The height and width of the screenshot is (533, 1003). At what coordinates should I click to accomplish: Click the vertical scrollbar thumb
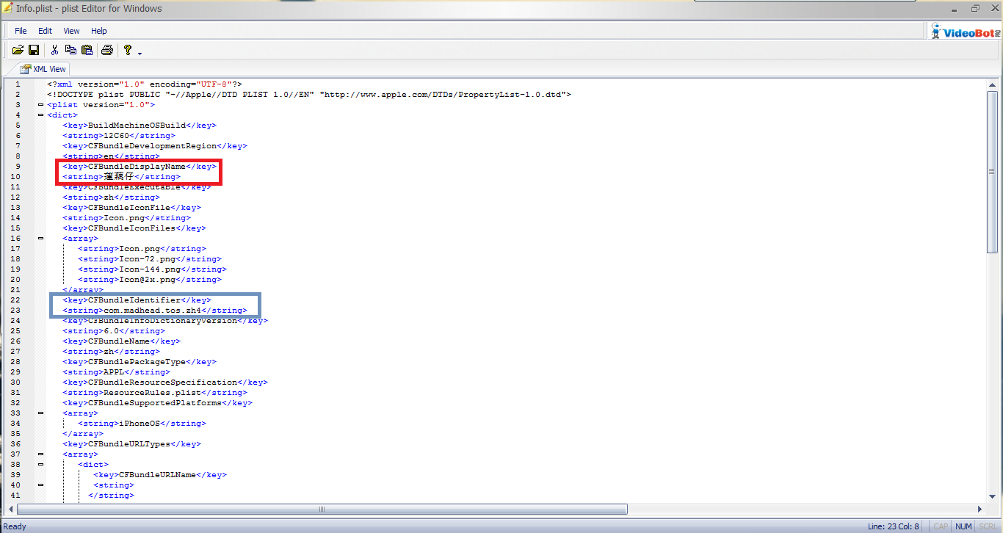tap(993, 172)
